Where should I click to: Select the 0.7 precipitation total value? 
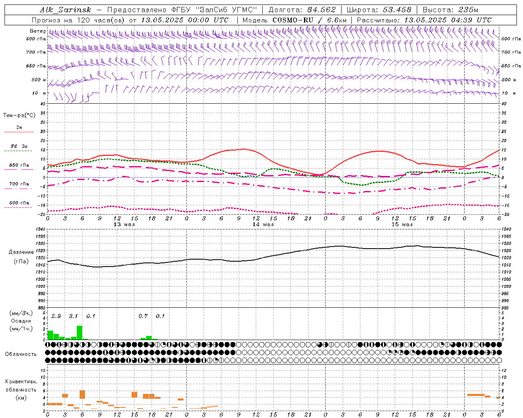tap(143, 316)
